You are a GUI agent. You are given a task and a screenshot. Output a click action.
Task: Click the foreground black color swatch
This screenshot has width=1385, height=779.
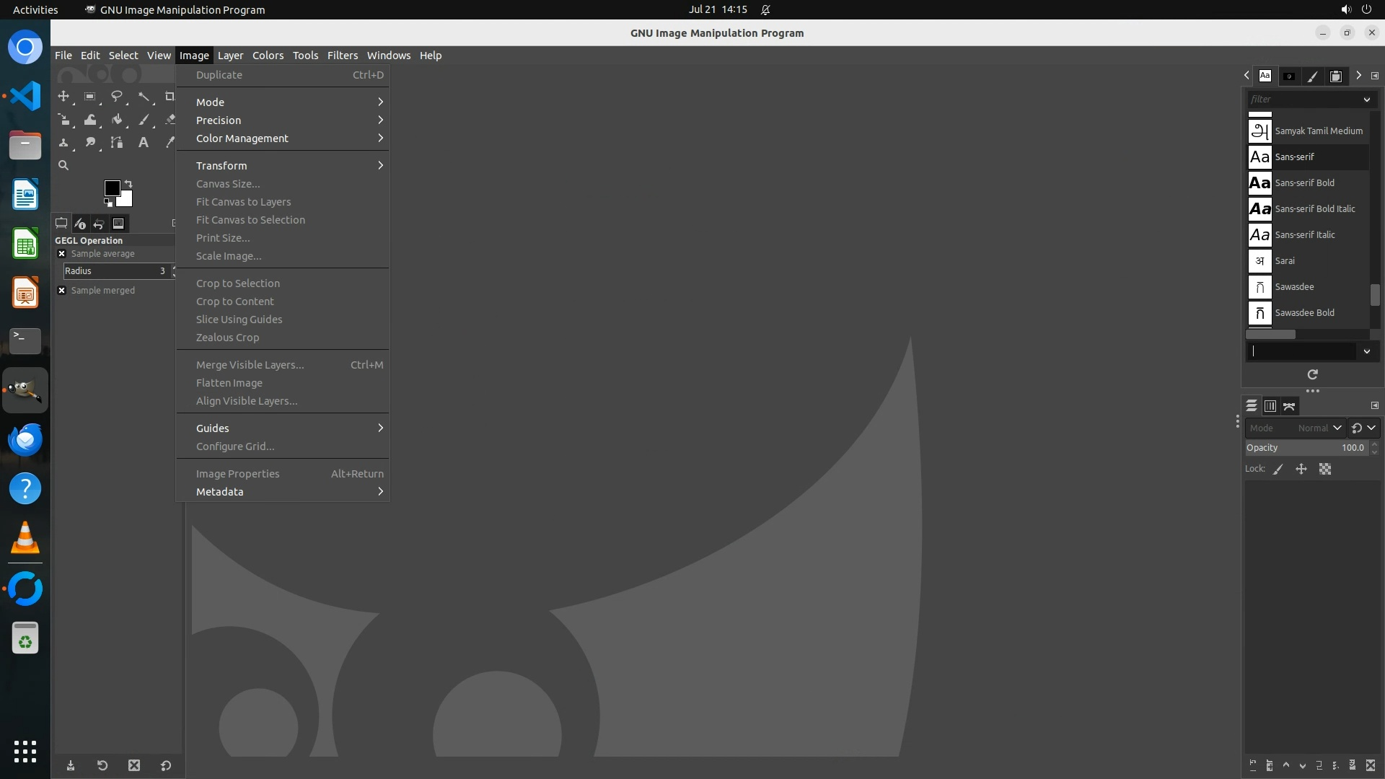[112, 188]
